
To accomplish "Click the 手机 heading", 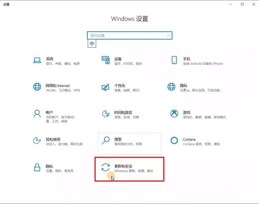I will (187, 59).
